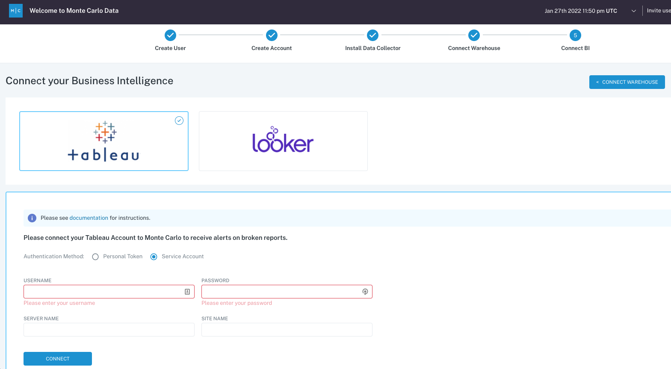Click the Connect button
The image size is (671, 369).
pyautogui.click(x=58, y=359)
